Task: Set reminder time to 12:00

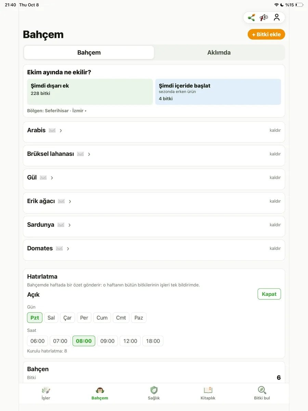Action: (x=130, y=341)
